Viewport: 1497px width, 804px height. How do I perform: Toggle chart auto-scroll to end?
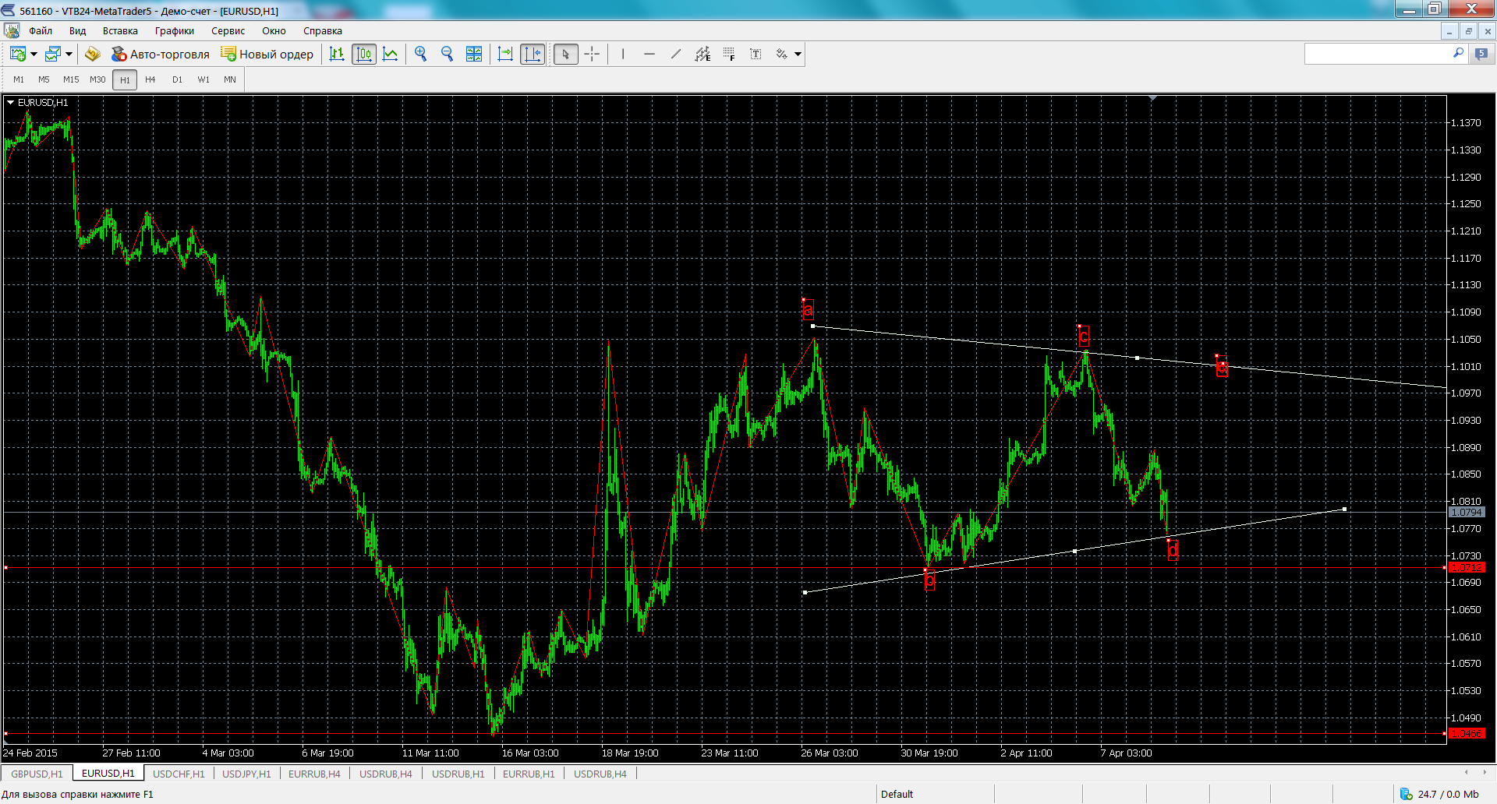505,54
